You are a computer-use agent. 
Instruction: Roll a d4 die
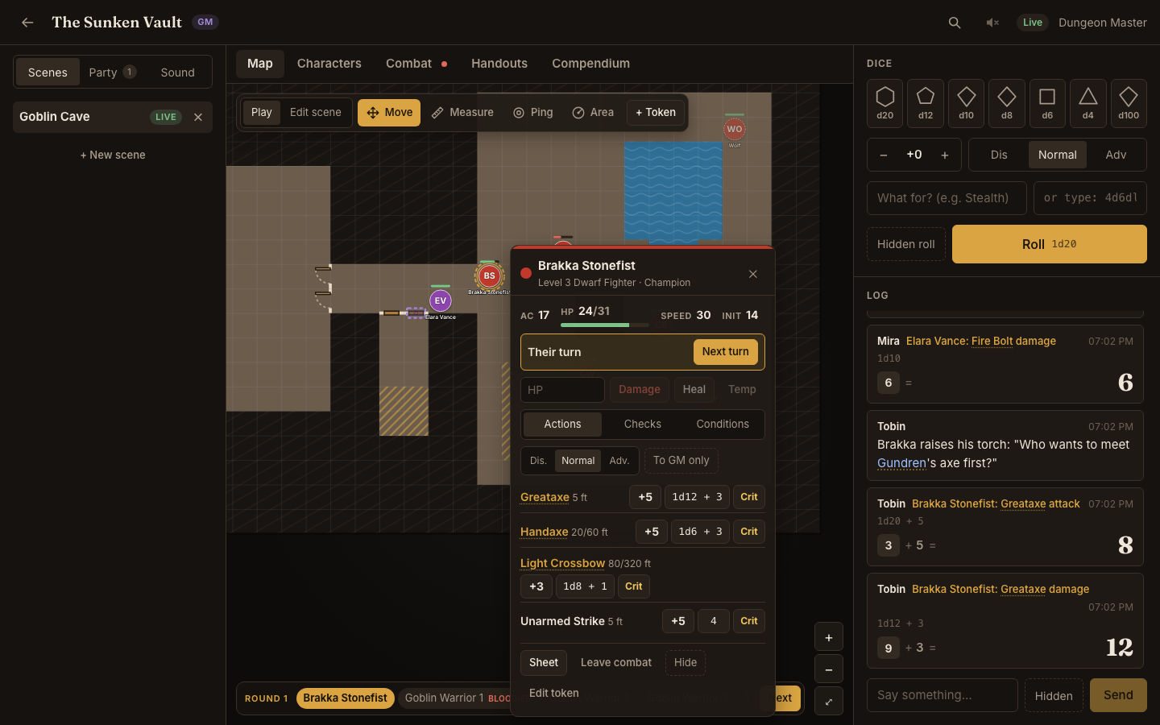1088,103
